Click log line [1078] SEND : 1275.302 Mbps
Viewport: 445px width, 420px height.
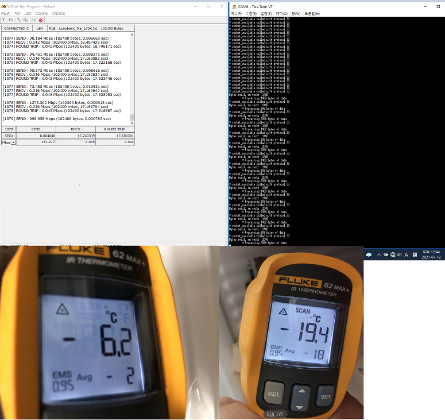point(58,102)
